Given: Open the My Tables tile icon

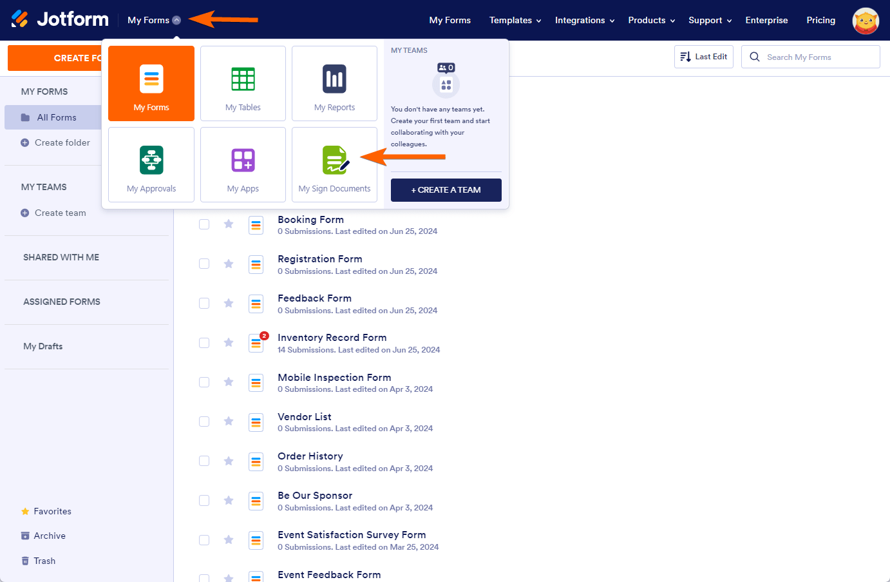Looking at the screenshot, I should 243,79.
